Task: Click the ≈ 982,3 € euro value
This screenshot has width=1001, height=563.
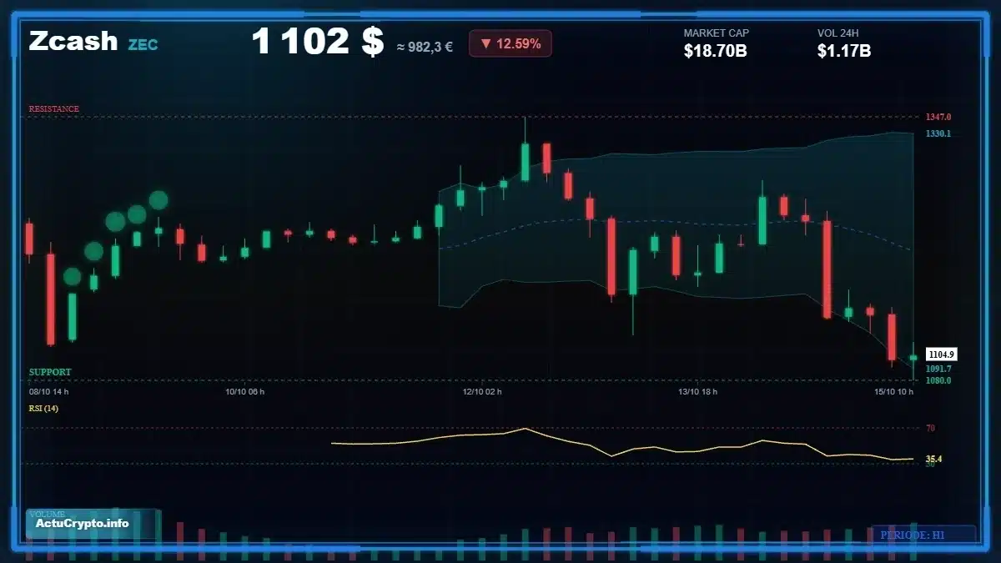Action: coord(425,47)
